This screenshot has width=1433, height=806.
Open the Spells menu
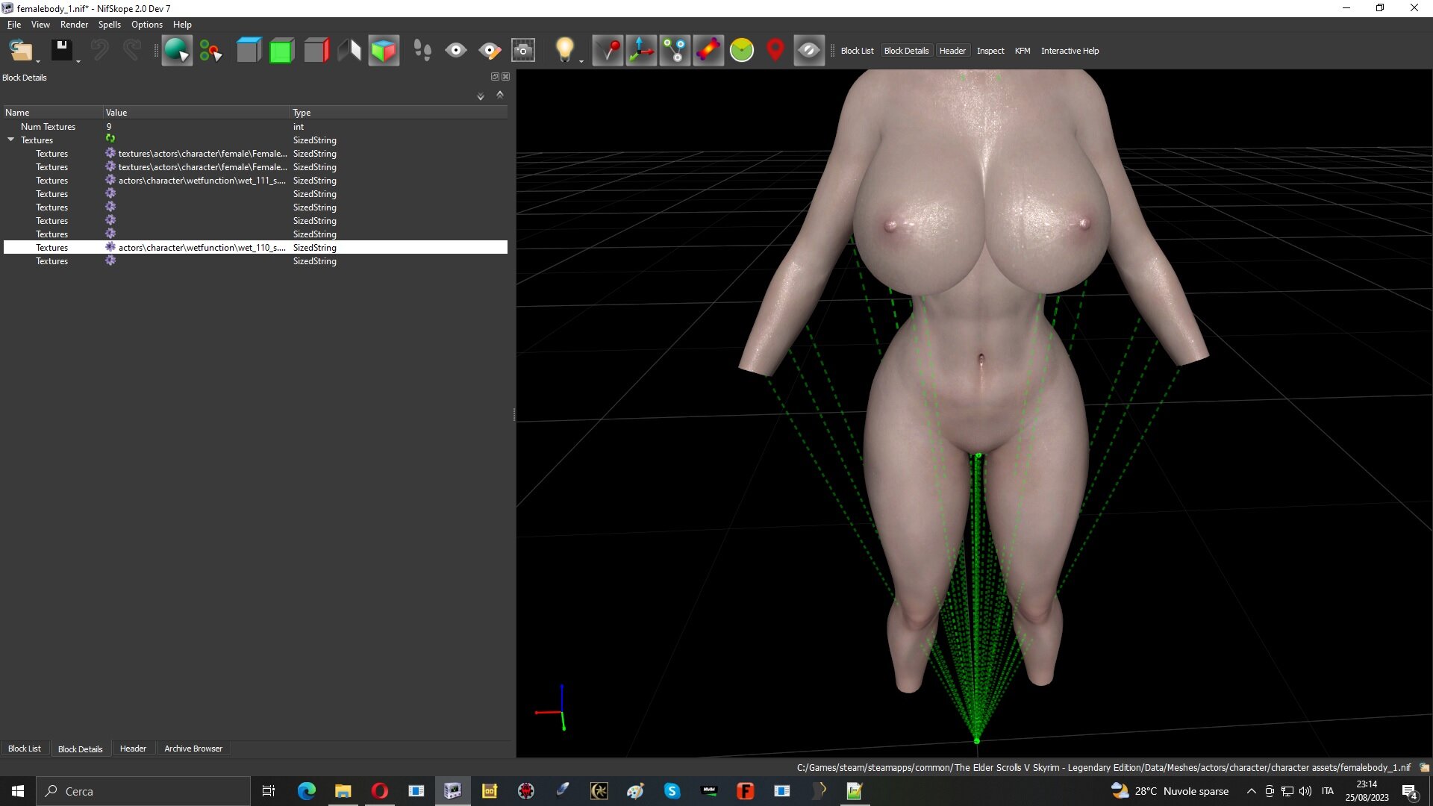[x=109, y=25]
